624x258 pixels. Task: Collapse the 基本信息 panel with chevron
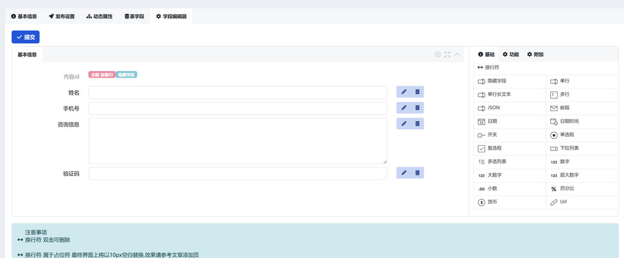pos(458,55)
